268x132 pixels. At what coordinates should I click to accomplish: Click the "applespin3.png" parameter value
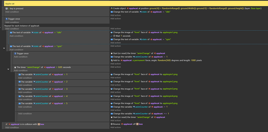[x=170, y=89]
